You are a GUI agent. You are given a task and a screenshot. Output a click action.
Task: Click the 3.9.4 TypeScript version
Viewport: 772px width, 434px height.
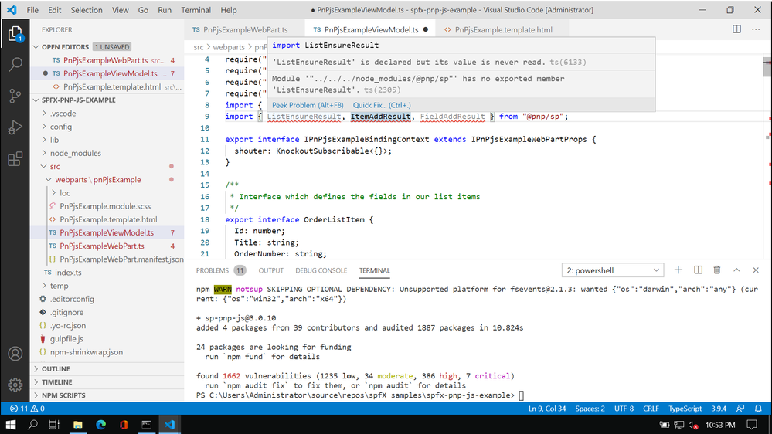tap(719, 409)
